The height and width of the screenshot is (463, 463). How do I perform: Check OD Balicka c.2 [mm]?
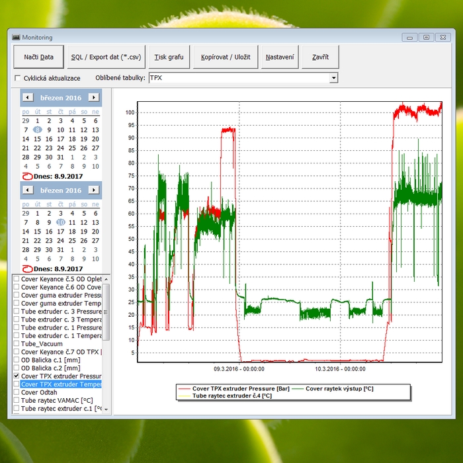(17, 368)
